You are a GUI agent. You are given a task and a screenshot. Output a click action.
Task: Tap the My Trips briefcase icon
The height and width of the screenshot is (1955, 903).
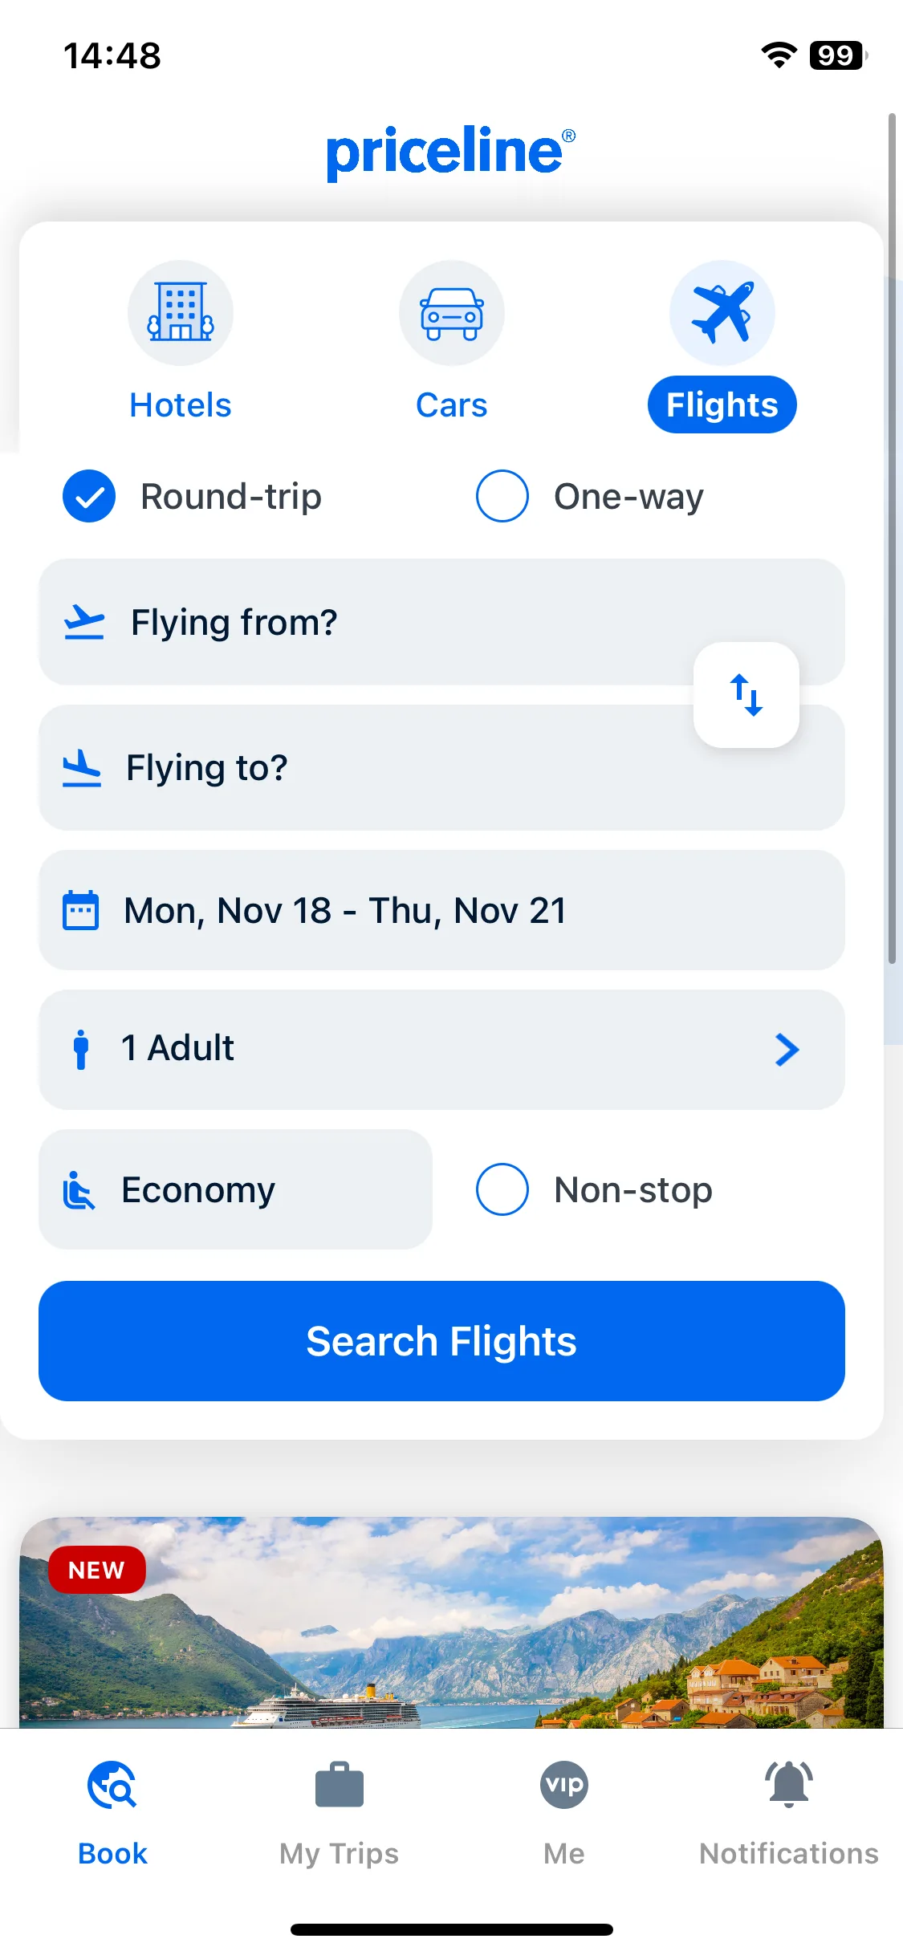(x=340, y=1785)
